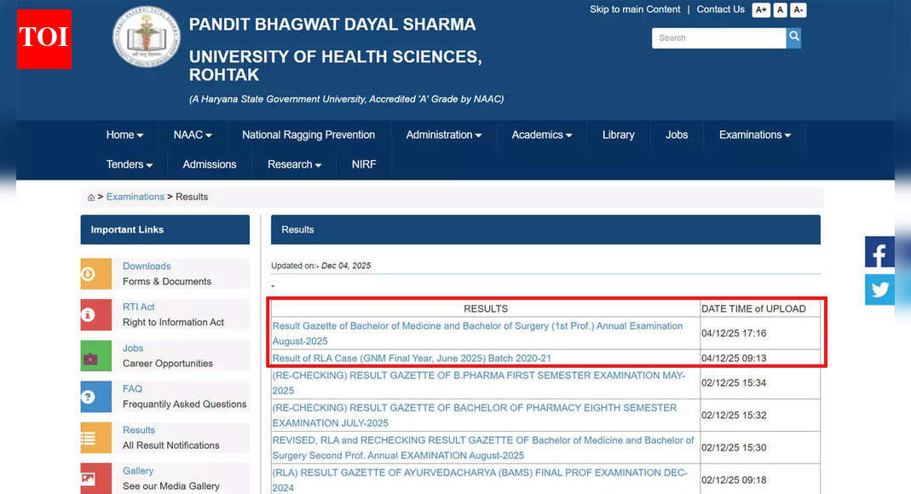Click the Twitter bird icon
This screenshot has height=494, width=911.
[879, 290]
